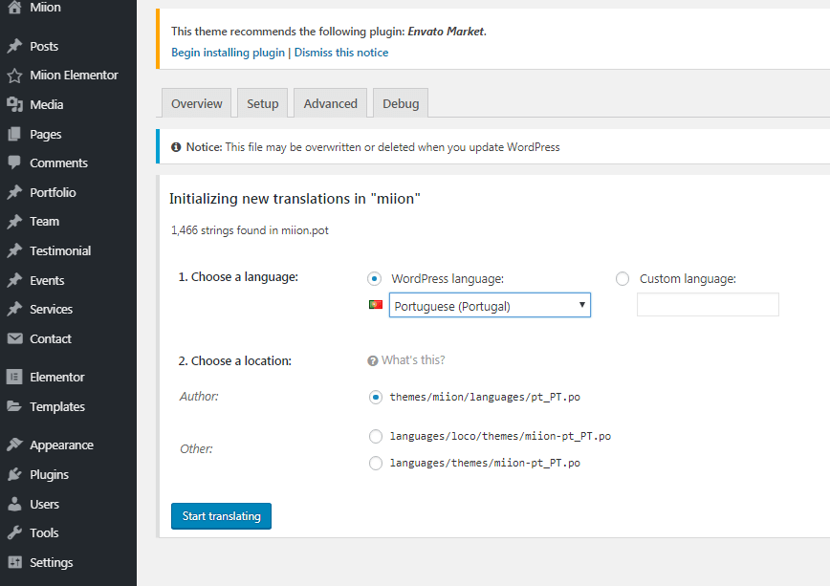The height and width of the screenshot is (586, 830).
Task: Switch to the Setup tab
Action: pyautogui.click(x=263, y=103)
